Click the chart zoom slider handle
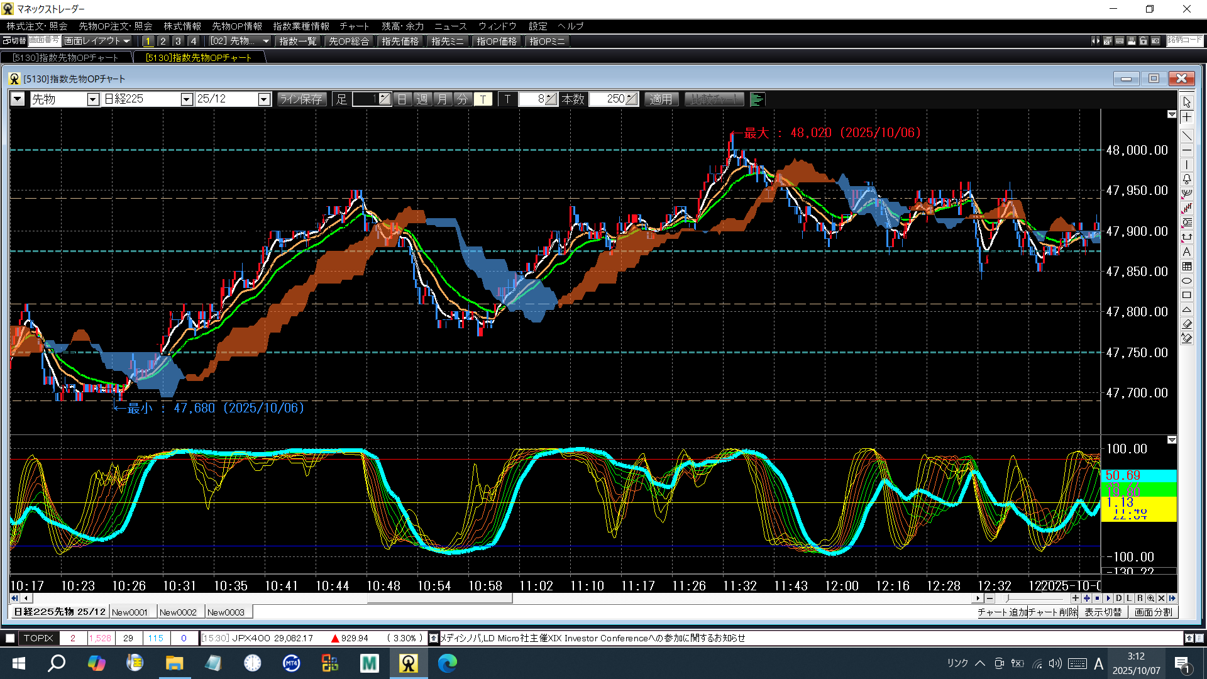 1007,599
